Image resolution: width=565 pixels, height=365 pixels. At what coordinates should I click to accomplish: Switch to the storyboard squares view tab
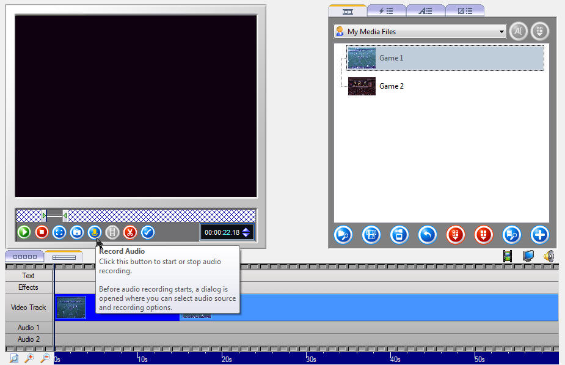(x=24, y=256)
